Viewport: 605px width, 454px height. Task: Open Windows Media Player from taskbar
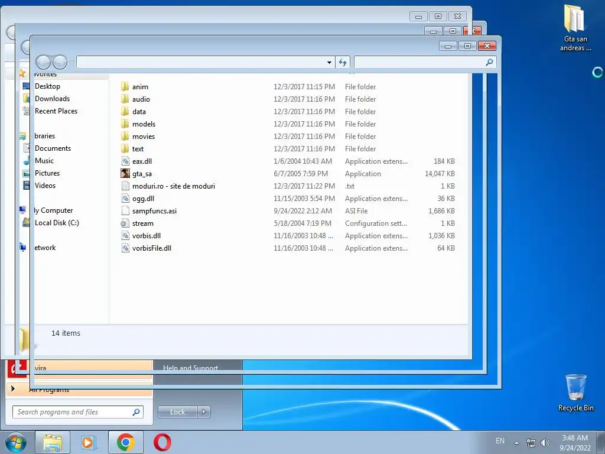point(89,442)
